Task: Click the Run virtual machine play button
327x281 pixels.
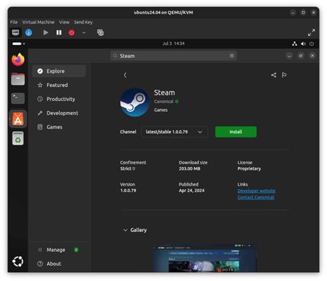Action: tap(46, 32)
